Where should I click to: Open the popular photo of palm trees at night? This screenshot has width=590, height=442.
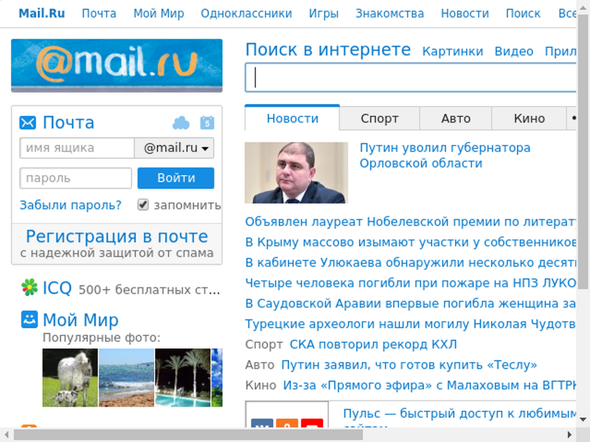click(x=183, y=378)
